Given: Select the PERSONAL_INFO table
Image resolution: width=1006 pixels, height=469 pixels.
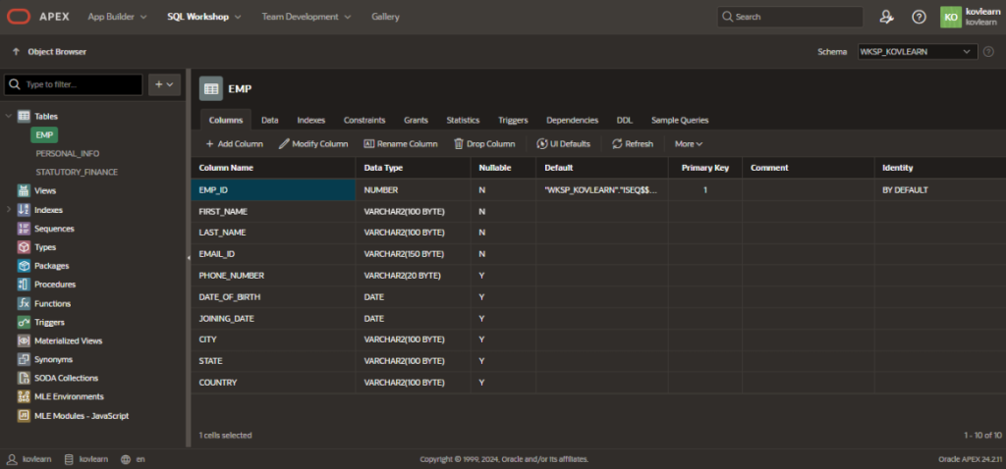Looking at the screenshot, I should (x=68, y=153).
